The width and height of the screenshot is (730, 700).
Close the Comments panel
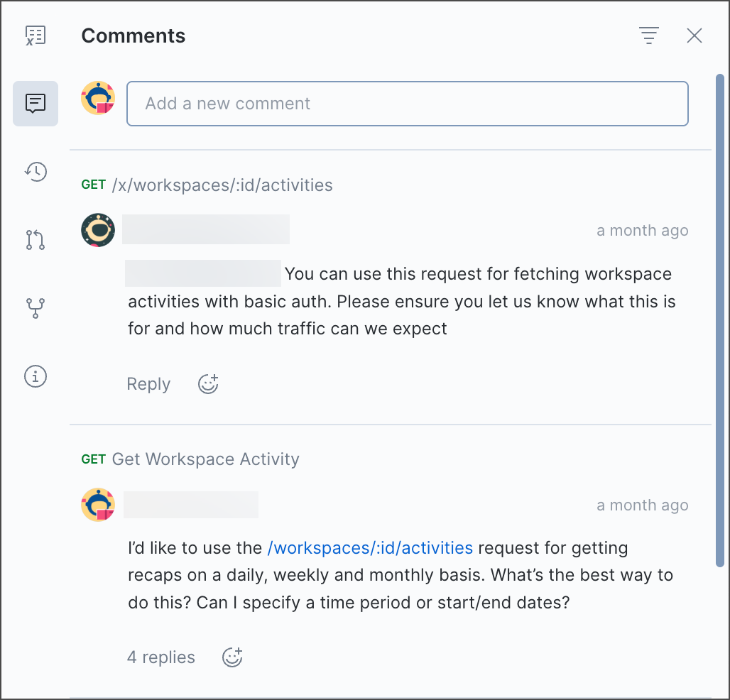tap(694, 35)
